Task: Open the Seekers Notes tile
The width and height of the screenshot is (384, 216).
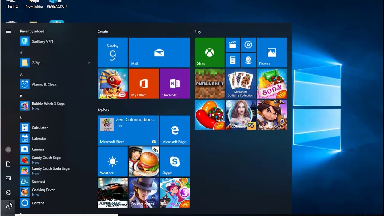Action: click(x=144, y=193)
